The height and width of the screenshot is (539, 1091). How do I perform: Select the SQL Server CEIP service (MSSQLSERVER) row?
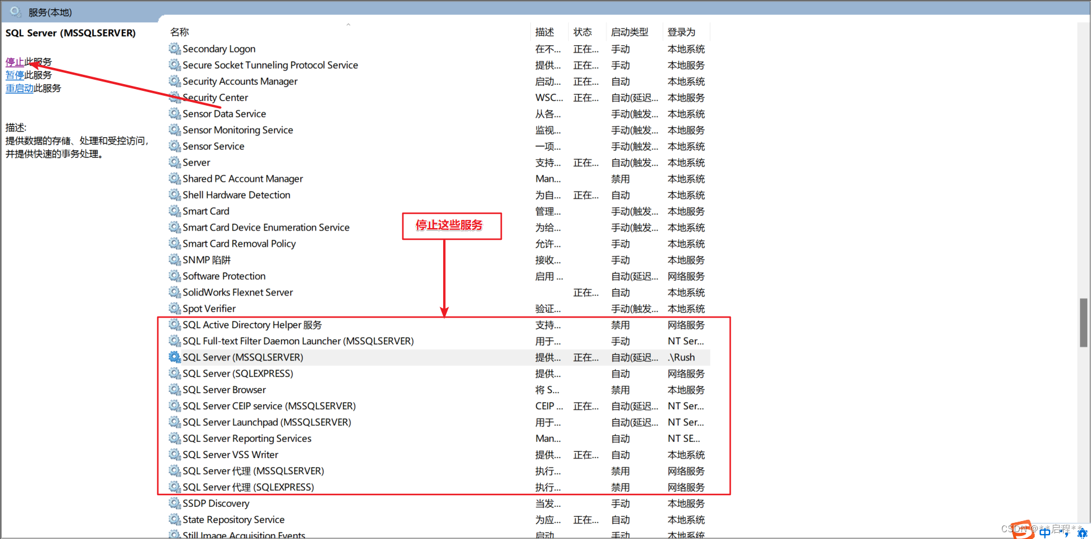tap(439, 405)
